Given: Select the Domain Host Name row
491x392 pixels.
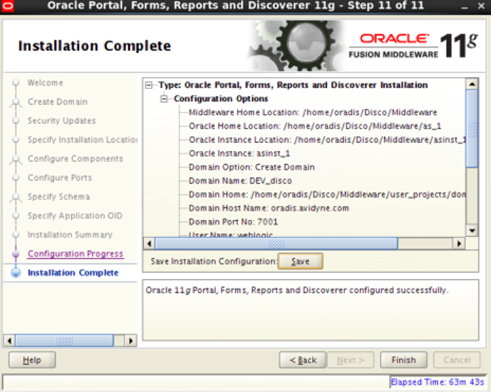Looking at the screenshot, I should [269, 209].
